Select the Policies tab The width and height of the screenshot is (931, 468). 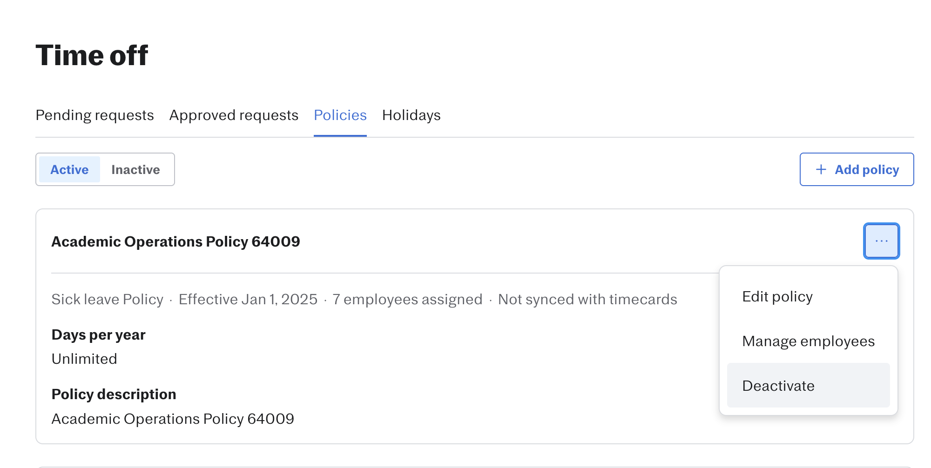click(x=340, y=115)
